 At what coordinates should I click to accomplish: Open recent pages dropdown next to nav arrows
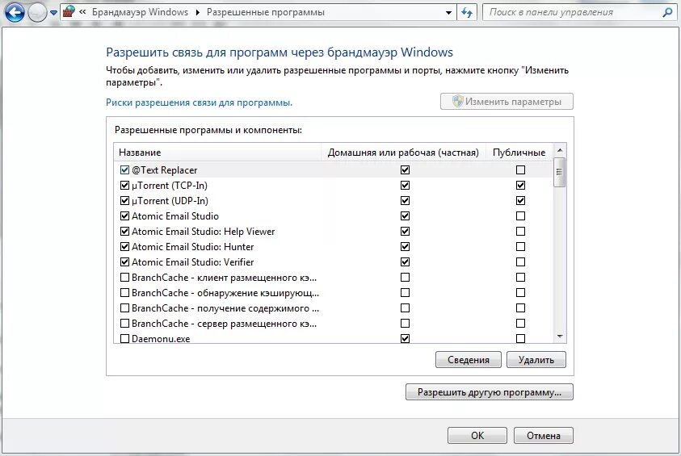pyautogui.click(x=53, y=13)
